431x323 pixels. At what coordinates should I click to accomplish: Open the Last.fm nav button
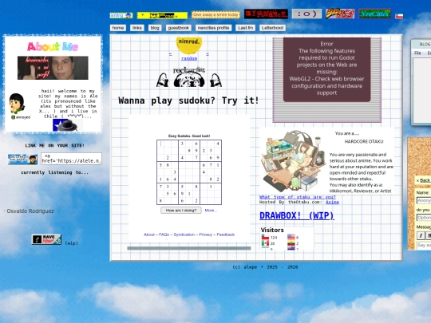[246, 28]
